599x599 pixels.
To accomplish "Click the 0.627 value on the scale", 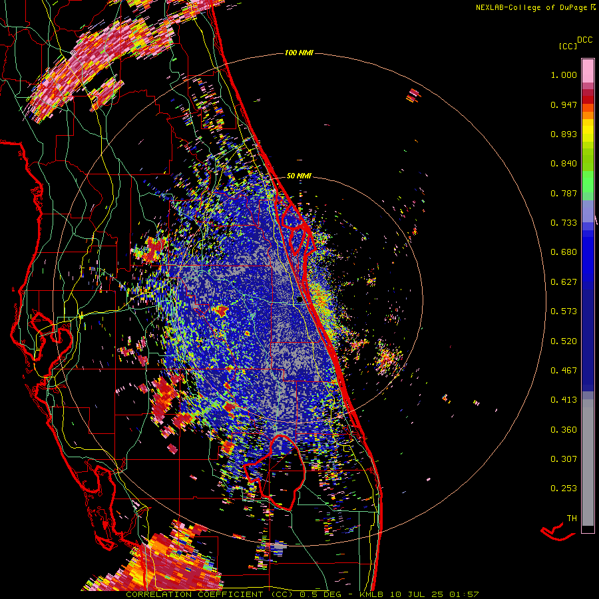I will tap(564, 282).
